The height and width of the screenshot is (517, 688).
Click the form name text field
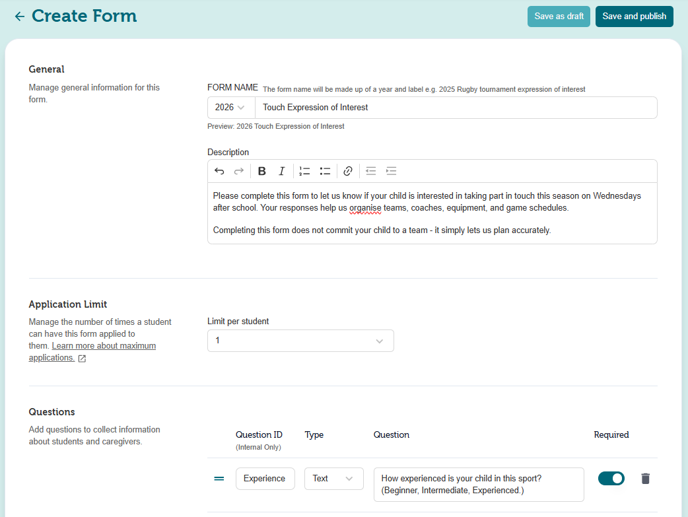[456, 108]
